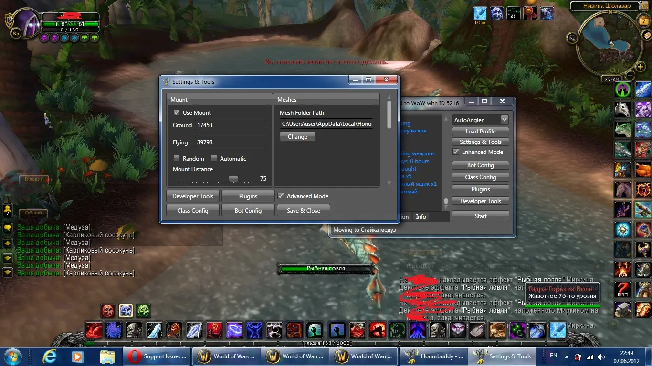652x366 pixels.
Task: Click the танк action bar icon
Action: (643, 269)
